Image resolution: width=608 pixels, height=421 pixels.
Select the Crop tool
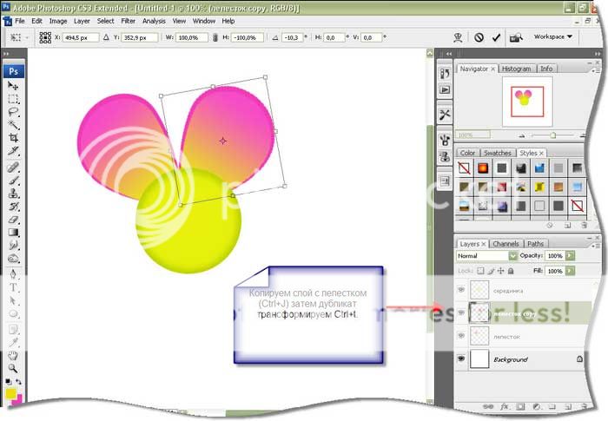tap(14, 138)
